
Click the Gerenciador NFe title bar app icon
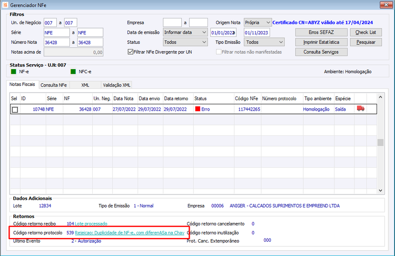5,5
